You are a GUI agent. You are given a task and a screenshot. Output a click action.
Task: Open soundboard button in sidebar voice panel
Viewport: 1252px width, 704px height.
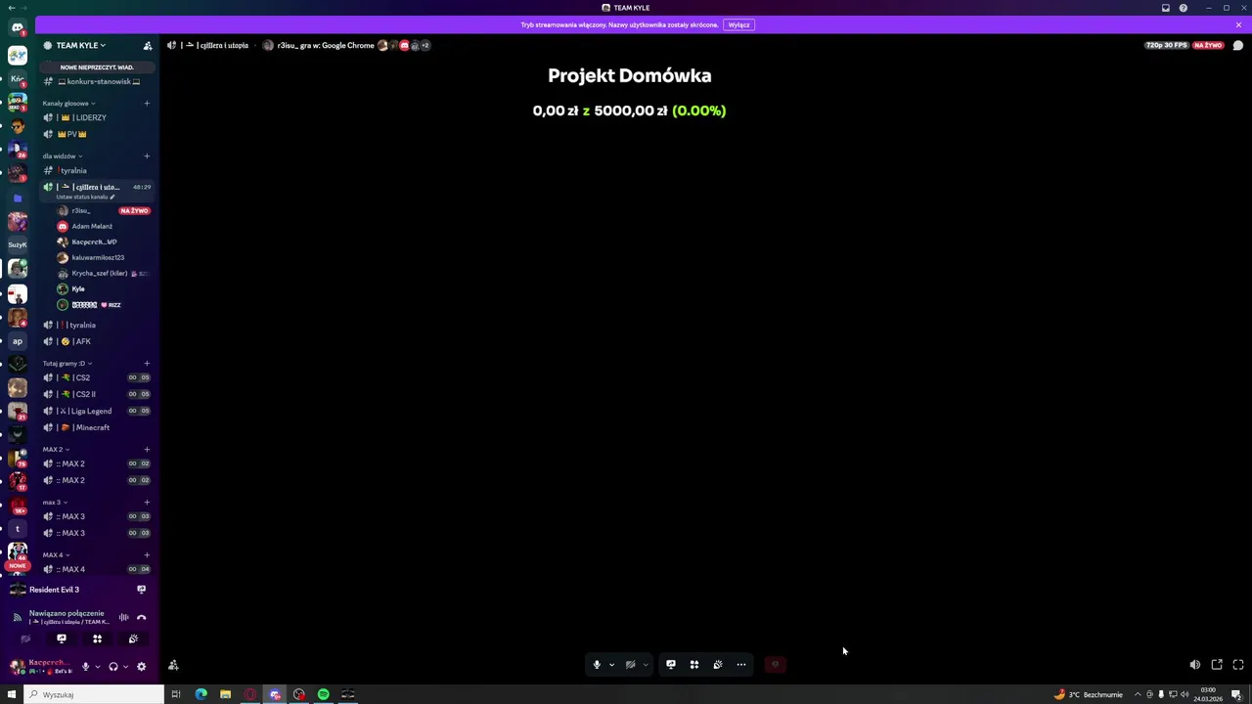click(133, 638)
